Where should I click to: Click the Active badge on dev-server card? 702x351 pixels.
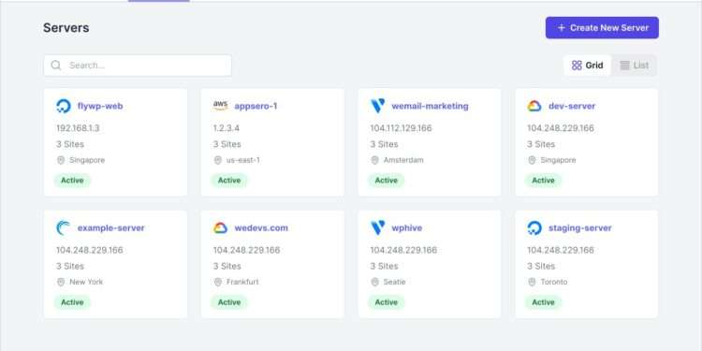click(x=543, y=181)
